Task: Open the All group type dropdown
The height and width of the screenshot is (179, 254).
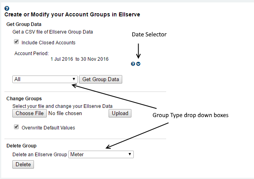Action: pos(45,79)
